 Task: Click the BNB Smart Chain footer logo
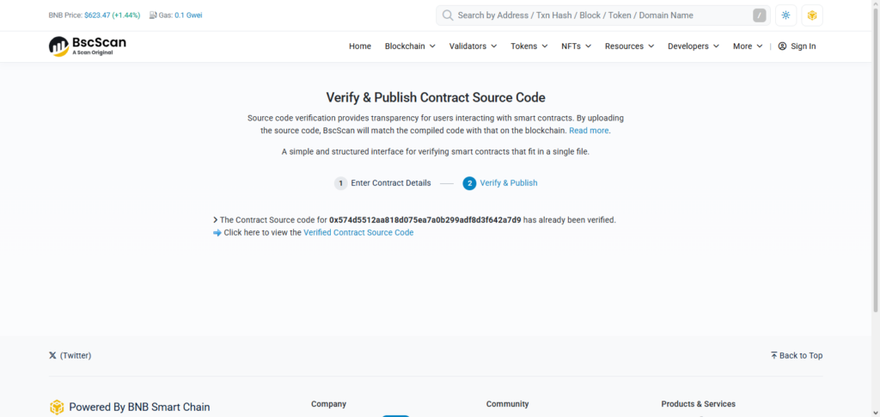click(x=57, y=407)
